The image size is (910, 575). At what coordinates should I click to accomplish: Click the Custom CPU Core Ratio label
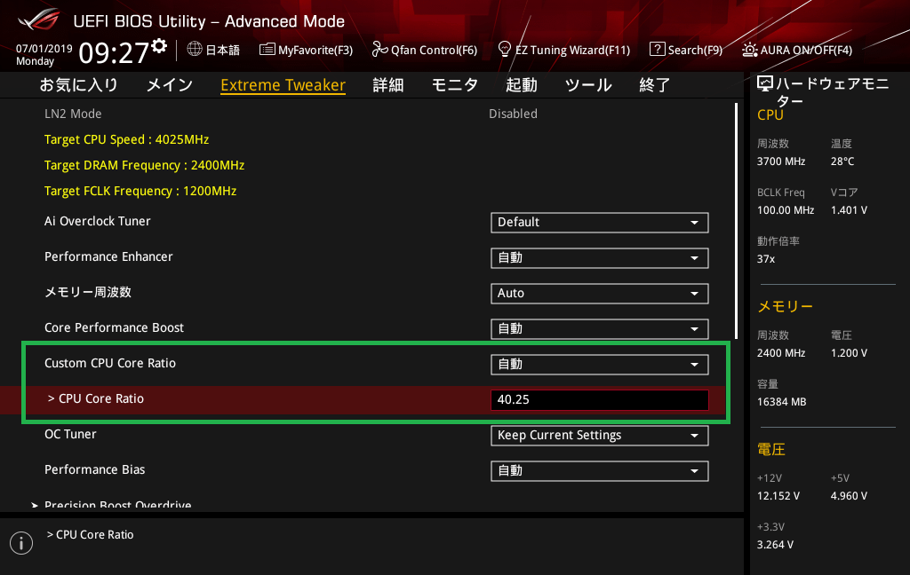pos(110,364)
